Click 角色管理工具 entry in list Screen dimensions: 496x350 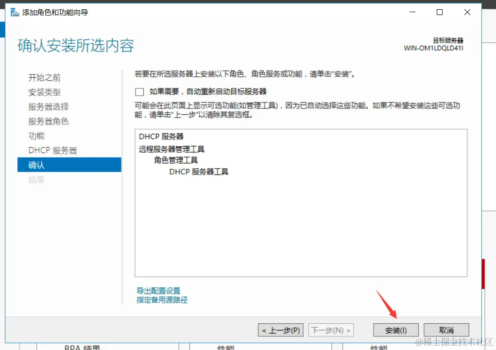(176, 160)
